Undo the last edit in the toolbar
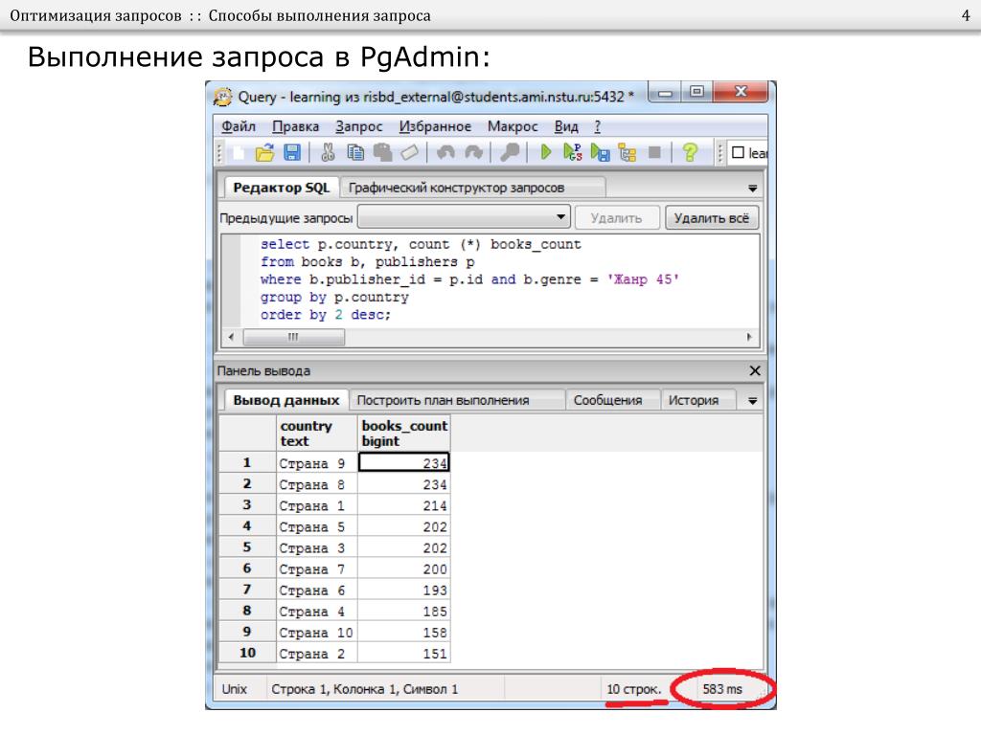 tap(445, 152)
